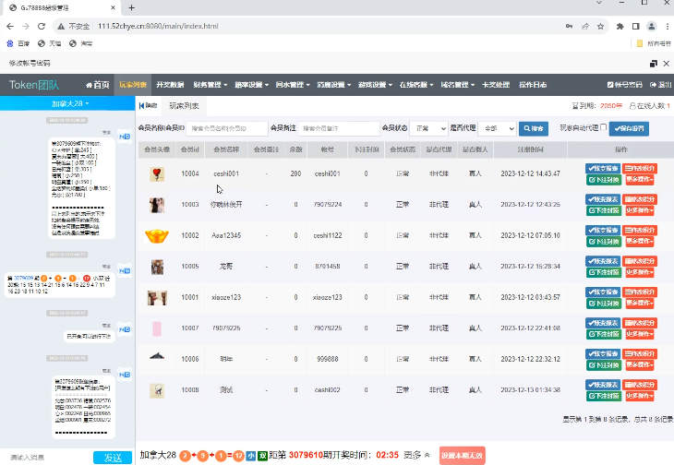Click the browser back arrow

tap(10, 26)
